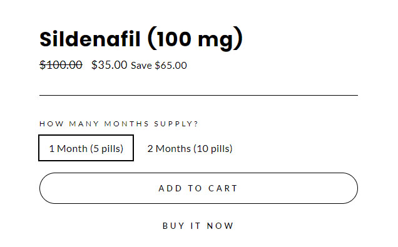Viewport: 398px width, 247px height.
Task: Choose the 2 Months (10 pills) supply
Action: point(190,149)
